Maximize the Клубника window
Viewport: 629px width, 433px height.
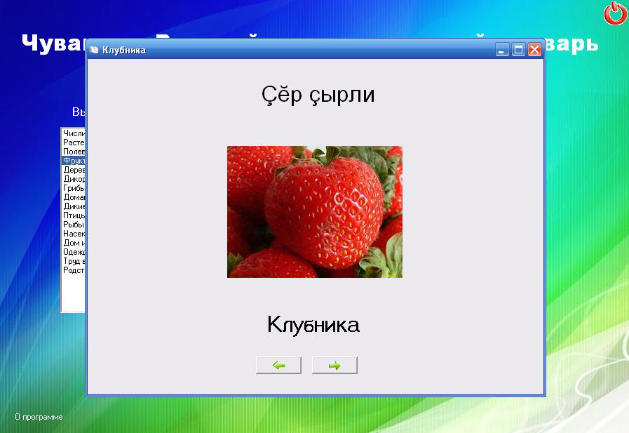point(518,50)
